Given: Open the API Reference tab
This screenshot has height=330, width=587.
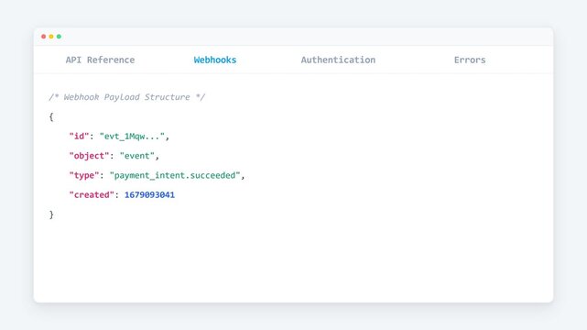Looking at the screenshot, I should pyautogui.click(x=100, y=60).
